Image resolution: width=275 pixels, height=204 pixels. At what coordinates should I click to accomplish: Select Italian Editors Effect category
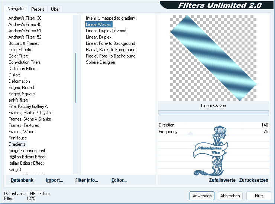[26, 163]
